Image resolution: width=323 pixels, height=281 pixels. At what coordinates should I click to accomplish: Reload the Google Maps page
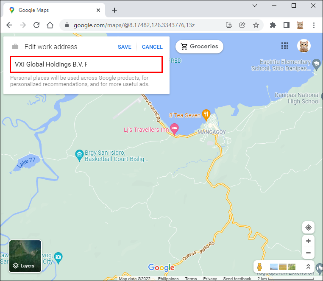pos(36,25)
